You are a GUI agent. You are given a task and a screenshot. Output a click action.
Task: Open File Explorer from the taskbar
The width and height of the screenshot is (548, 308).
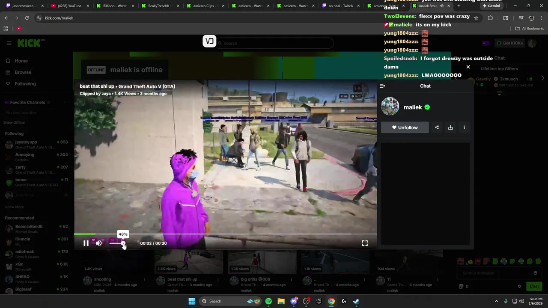point(281,301)
